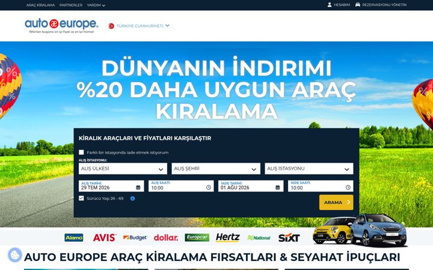Click the Turkish flag icon
The image size is (433, 270).
tap(111, 26)
